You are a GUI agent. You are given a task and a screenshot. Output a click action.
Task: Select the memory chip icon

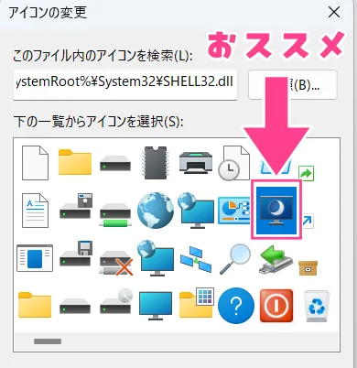(x=156, y=163)
